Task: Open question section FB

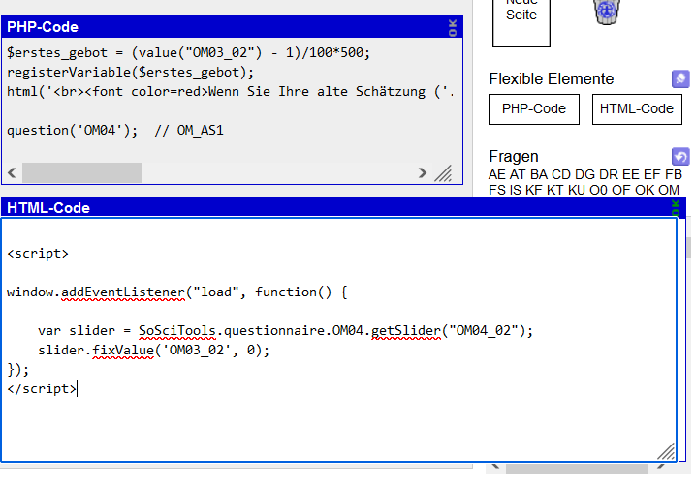Action: coord(674,174)
